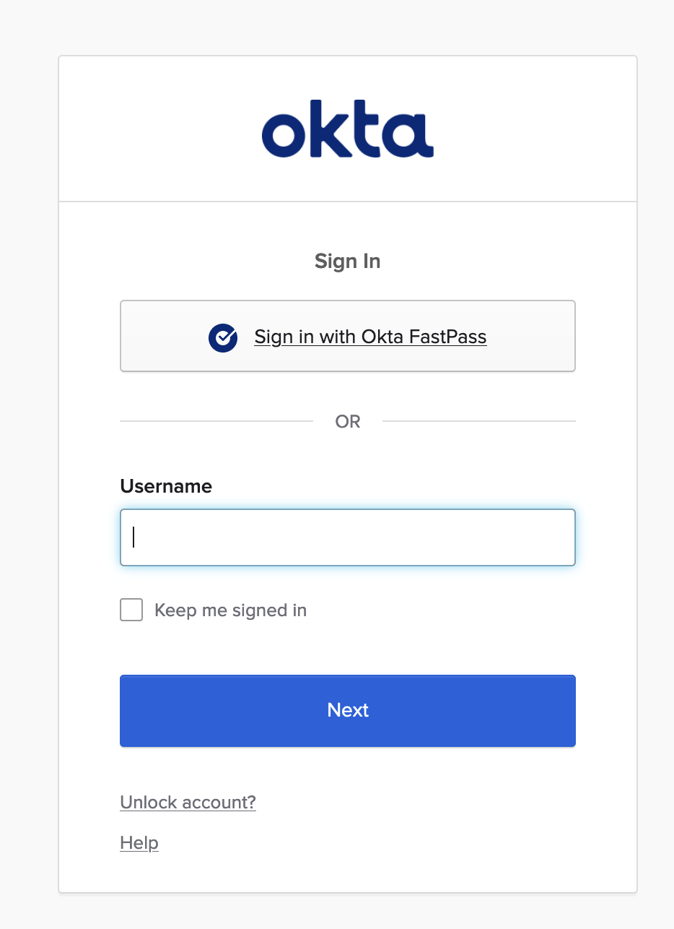Click the bold Username field label
The width and height of the screenshot is (674, 929).
166,486
